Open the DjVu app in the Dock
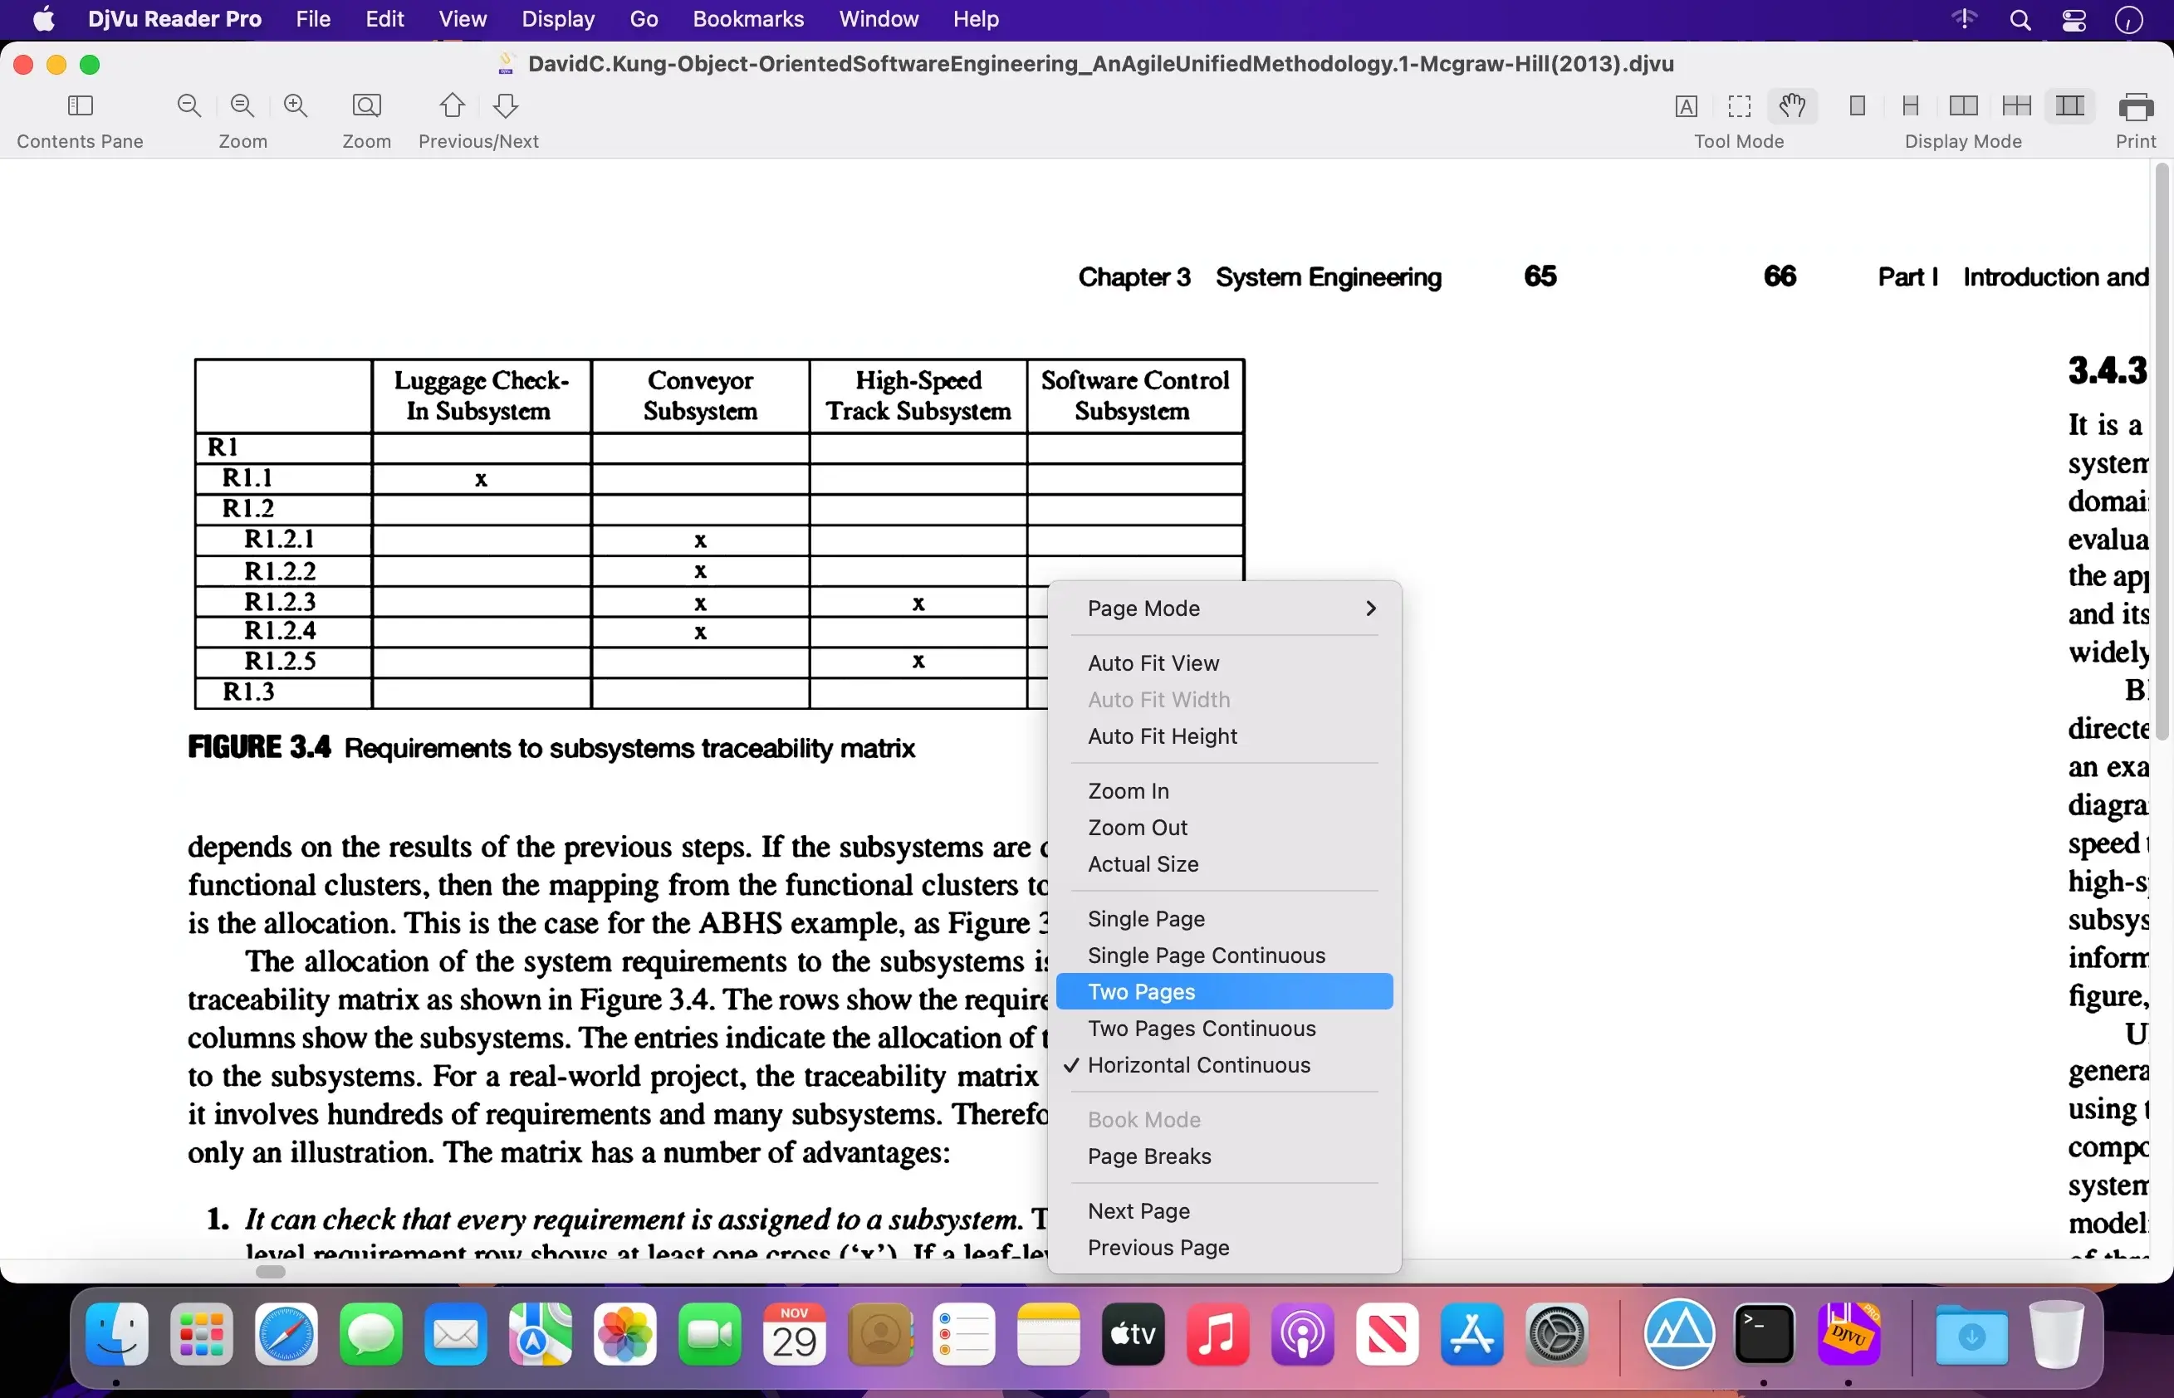 click(1848, 1334)
